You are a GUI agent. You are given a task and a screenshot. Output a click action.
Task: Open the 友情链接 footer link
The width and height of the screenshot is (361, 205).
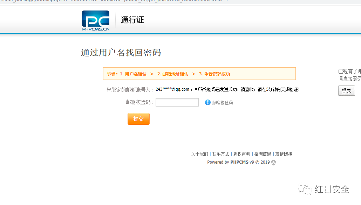click(284, 154)
